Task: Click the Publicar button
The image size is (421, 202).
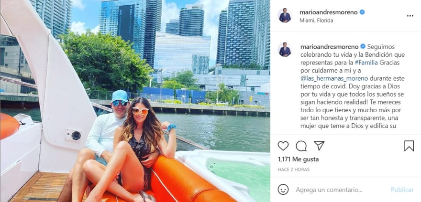Action: 402,190
